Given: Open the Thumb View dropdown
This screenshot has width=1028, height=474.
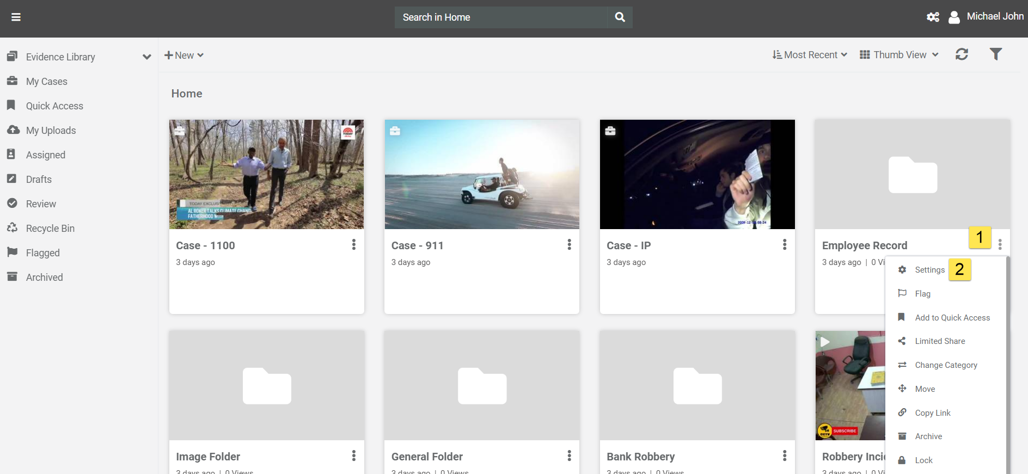Looking at the screenshot, I should click(x=899, y=55).
